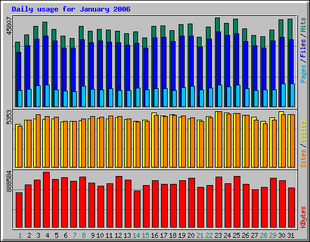Click day 20 on the date axis
Screen dimensions: 310x242
[191, 235]
